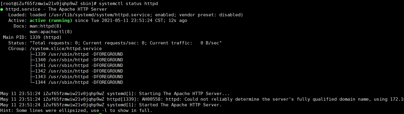Viewport: 404px width, 114px height.
Task: Click the green terminal cursor at bottom
Action: click(101, 113)
